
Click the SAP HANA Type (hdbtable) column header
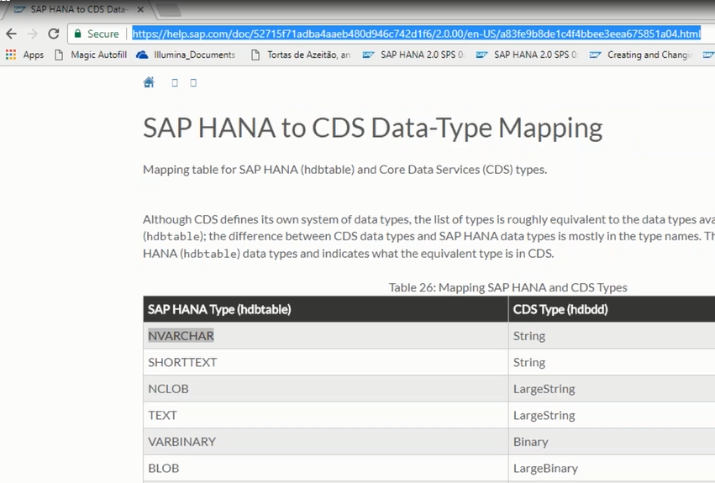326,309
